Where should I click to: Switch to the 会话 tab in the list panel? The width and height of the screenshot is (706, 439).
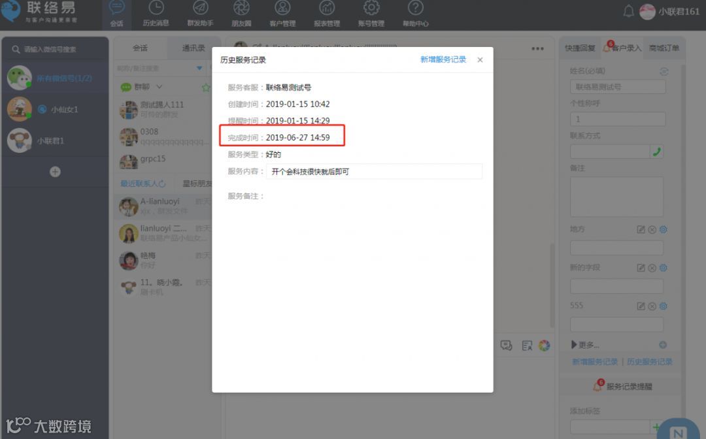click(x=140, y=48)
